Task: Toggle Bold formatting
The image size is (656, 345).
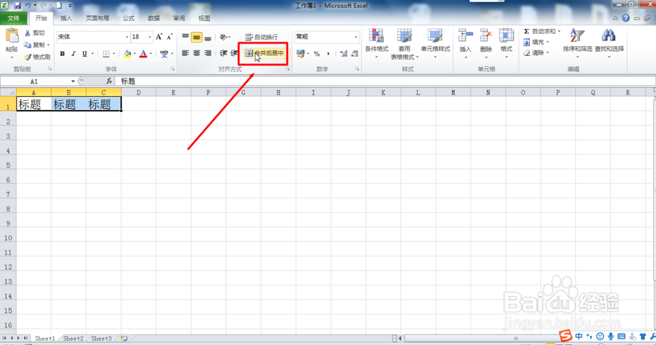Action: (x=62, y=54)
